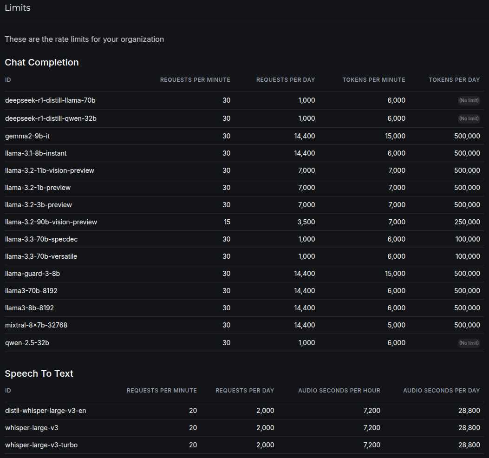The height and width of the screenshot is (458, 489).
Task: Select llama-guard-3-8b model name
Action: pyautogui.click(x=33, y=273)
